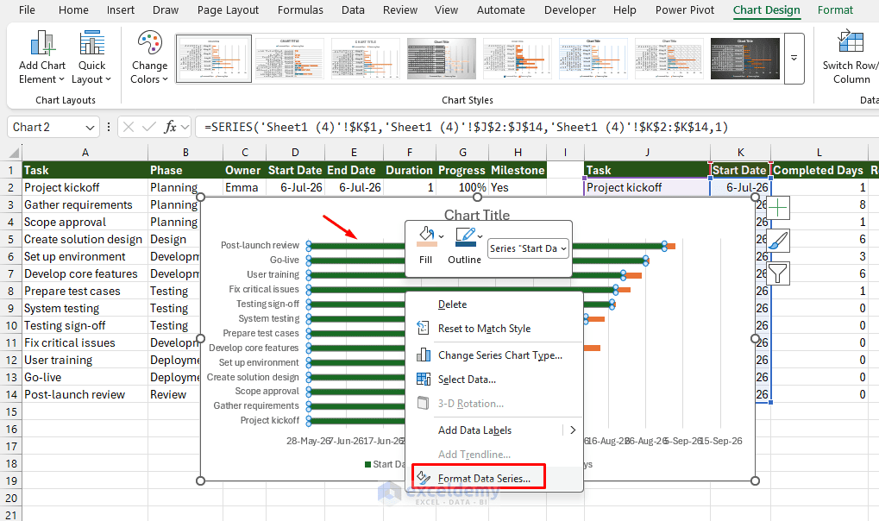
Task: Open Change Colors palette
Action: (149, 57)
